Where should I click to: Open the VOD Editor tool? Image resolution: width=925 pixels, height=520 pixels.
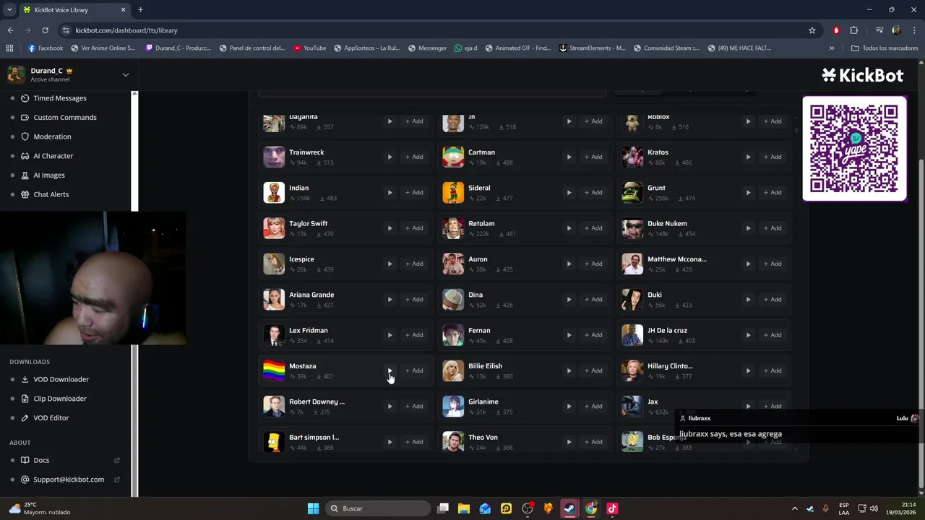click(x=51, y=417)
